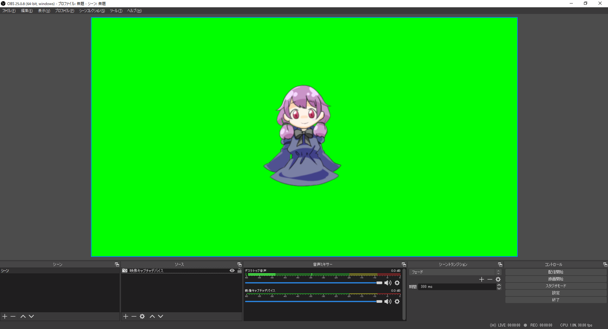Undock the 音声ミキサー panel
The width and height of the screenshot is (608, 329).
404,264
